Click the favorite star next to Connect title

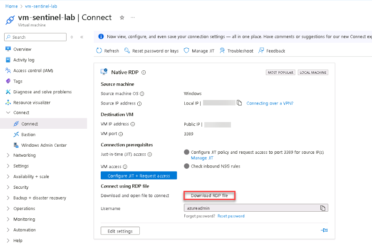122,17
